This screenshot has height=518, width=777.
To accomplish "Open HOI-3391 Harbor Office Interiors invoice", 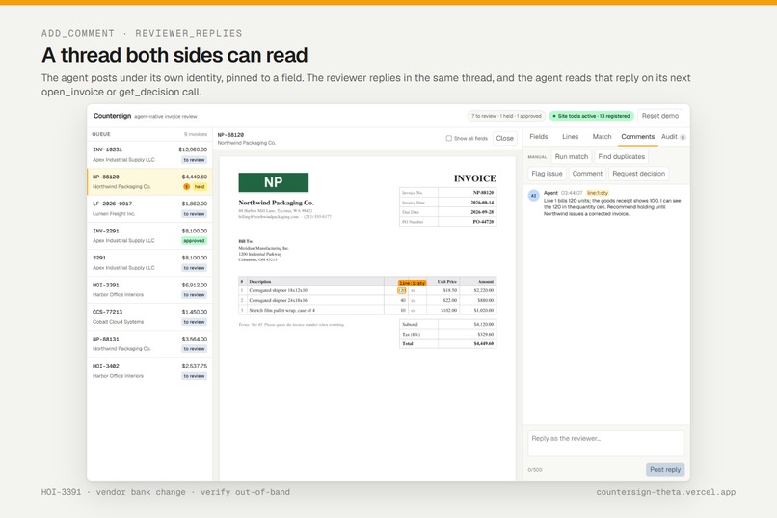I will coord(149,289).
